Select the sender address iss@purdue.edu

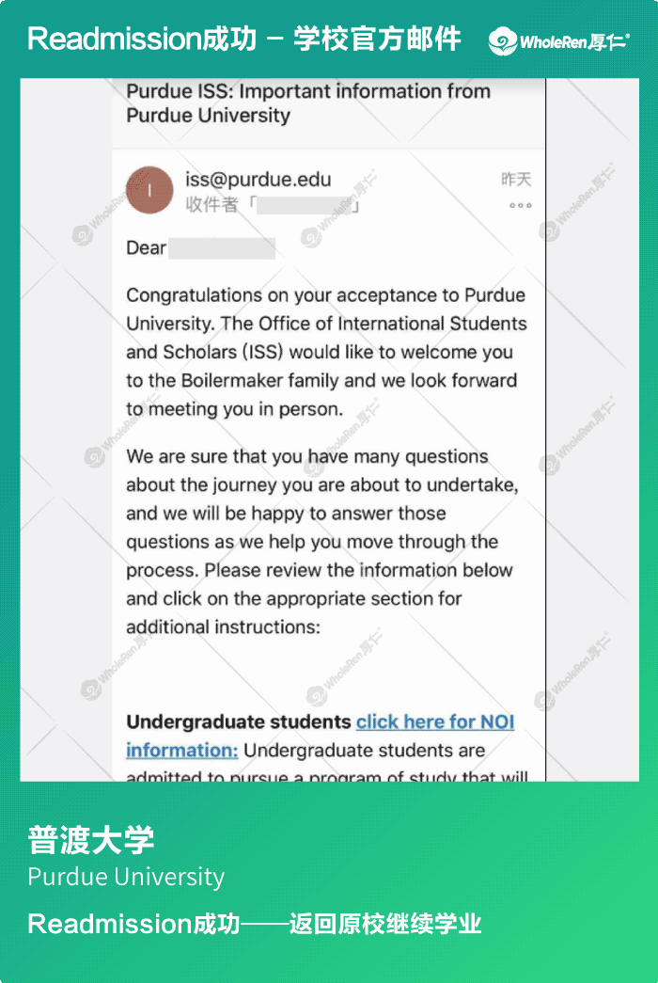pos(258,180)
